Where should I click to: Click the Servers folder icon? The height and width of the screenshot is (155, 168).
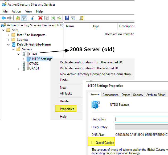point(18,49)
